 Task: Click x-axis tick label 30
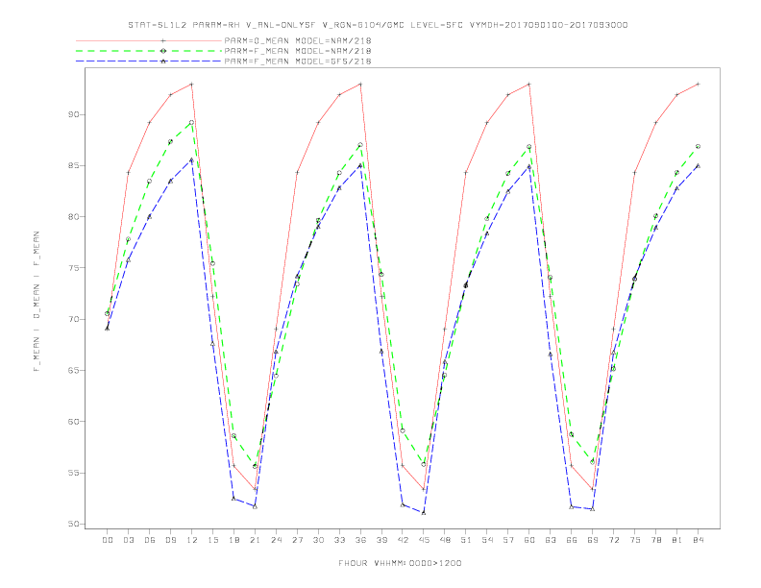pos(318,540)
